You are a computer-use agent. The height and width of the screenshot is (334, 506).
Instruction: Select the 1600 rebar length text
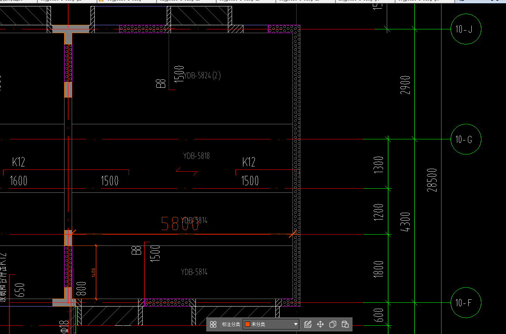[18, 181]
